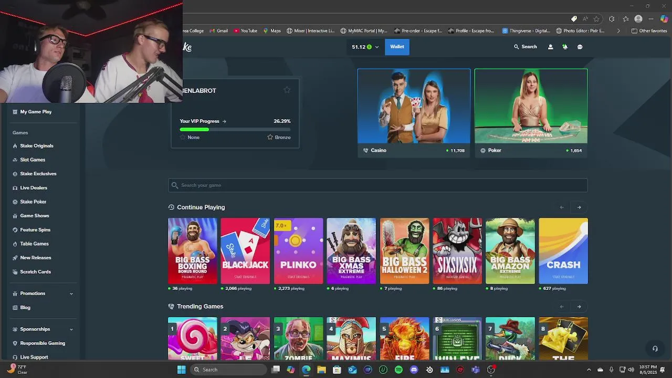Viewport: 672px width, 378px height.
Task: Click the live support headset floating icon
Action: pyautogui.click(x=655, y=349)
